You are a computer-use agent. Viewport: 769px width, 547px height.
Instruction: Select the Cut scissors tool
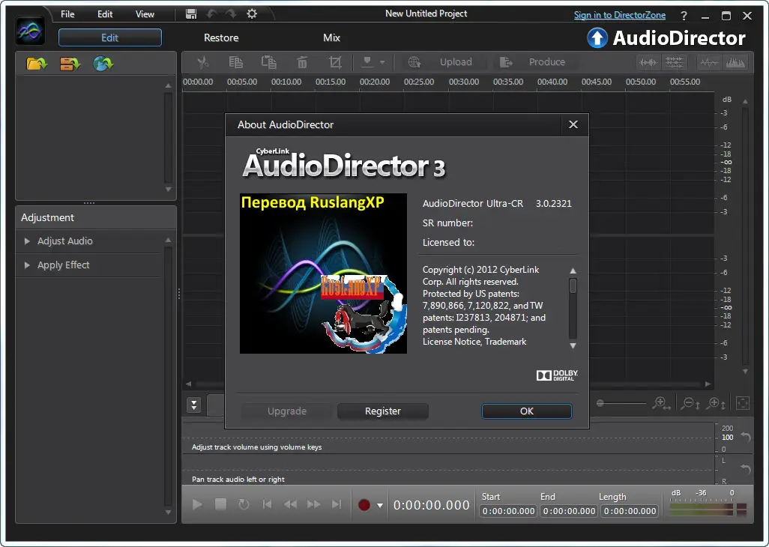pyautogui.click(x=202, y=62)
